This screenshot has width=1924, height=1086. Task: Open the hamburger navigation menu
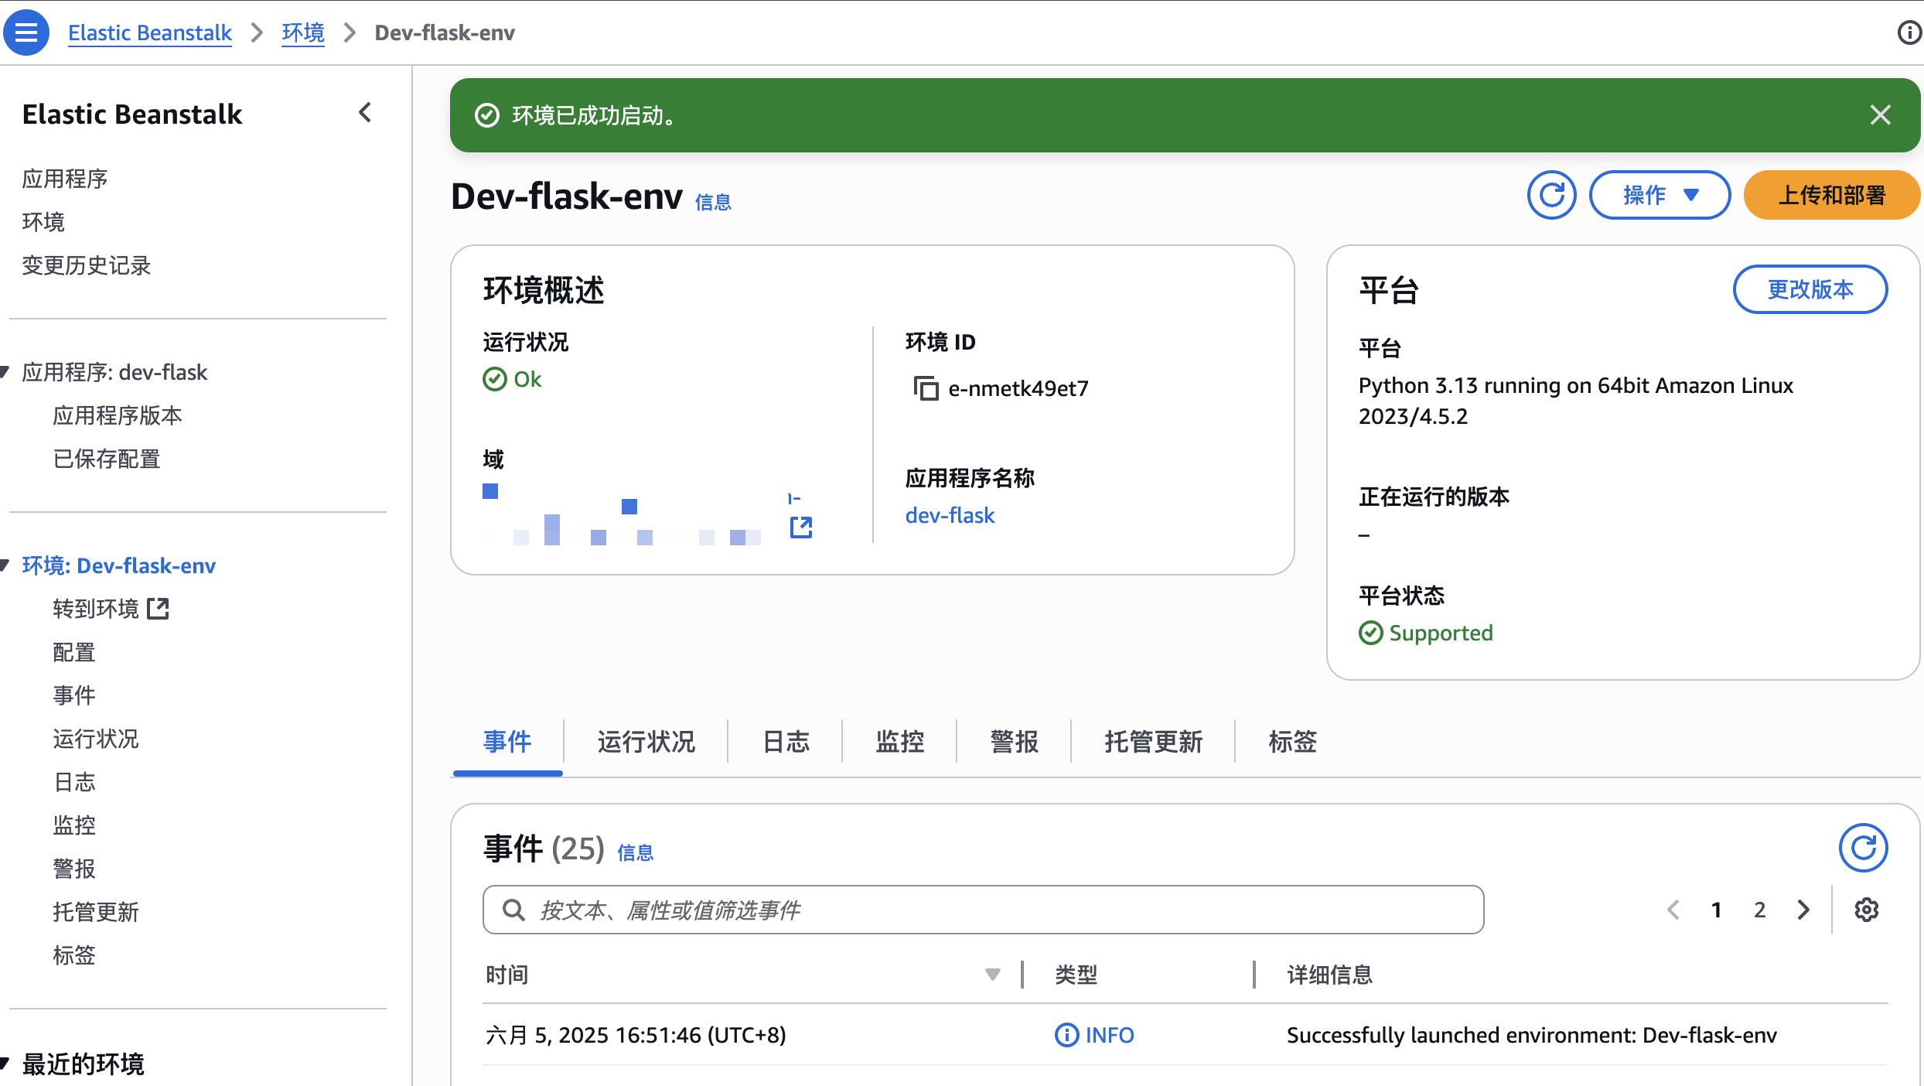coord(26,32)
